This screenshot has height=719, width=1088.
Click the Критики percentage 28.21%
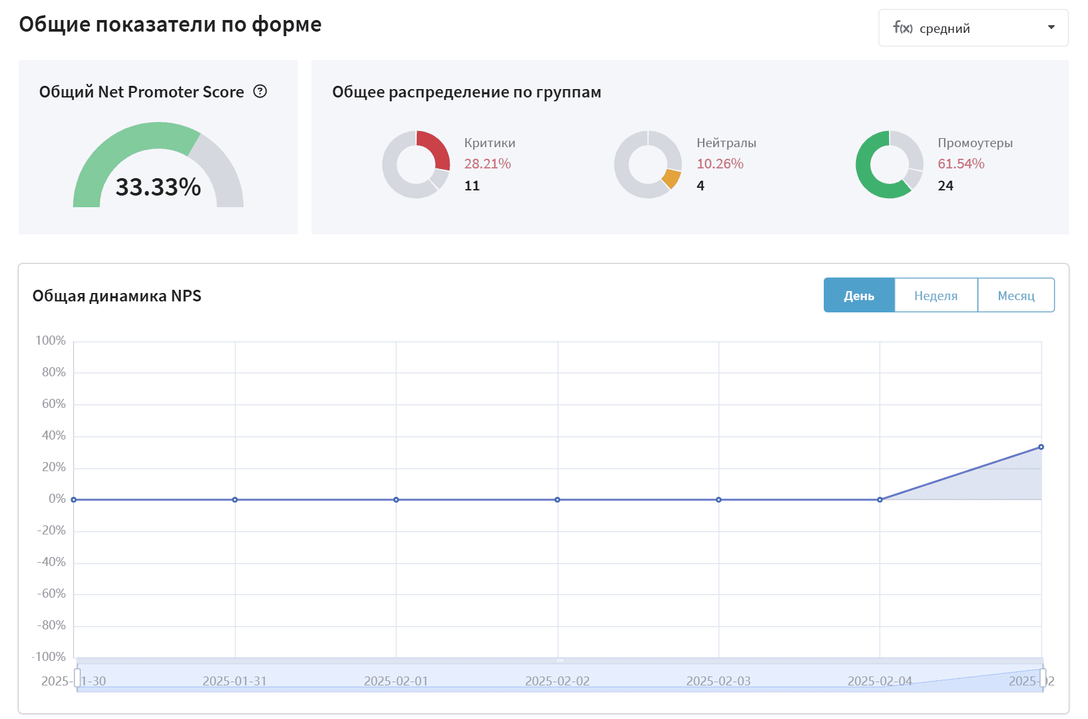[488, 164]
